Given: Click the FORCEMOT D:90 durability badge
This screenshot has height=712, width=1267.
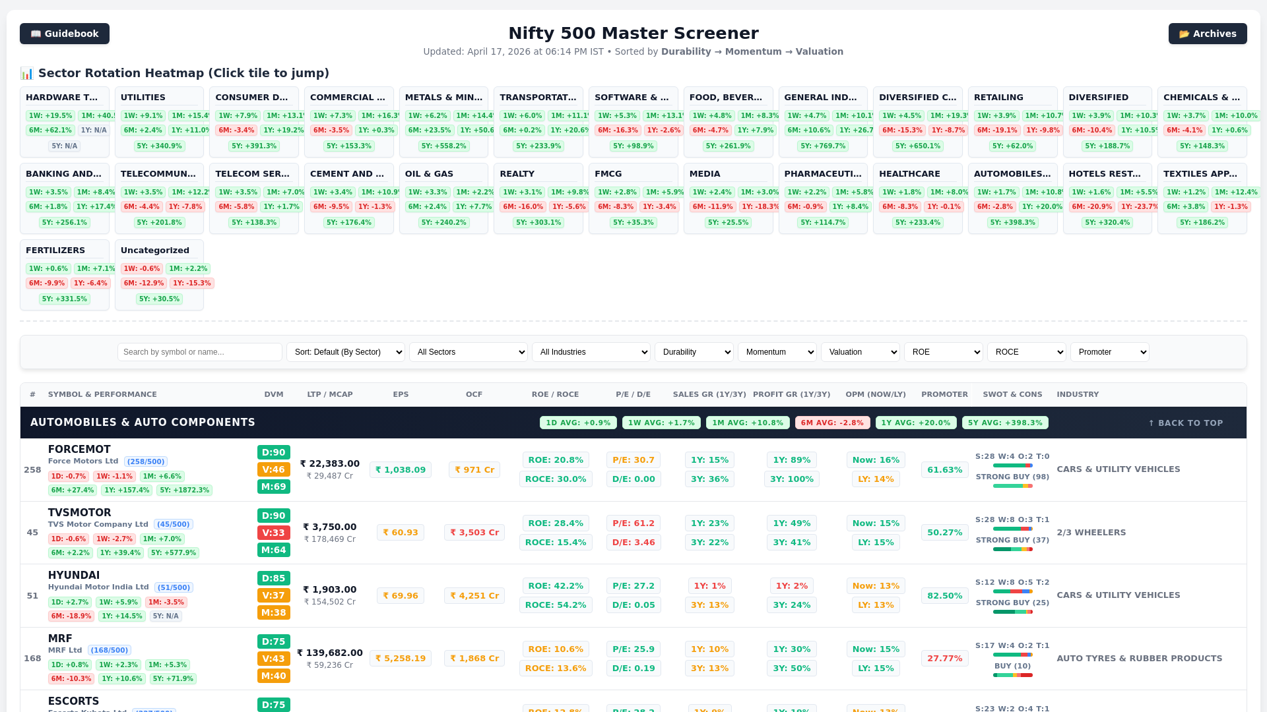Looking at the screenshot, I should 274,453.
